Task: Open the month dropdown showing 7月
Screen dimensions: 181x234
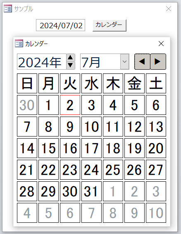Action: pos(124,62)
